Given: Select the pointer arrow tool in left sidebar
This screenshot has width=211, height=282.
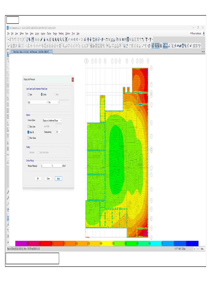Looking at the screenshot, I should pyautogui.click(x=8, y=55).
